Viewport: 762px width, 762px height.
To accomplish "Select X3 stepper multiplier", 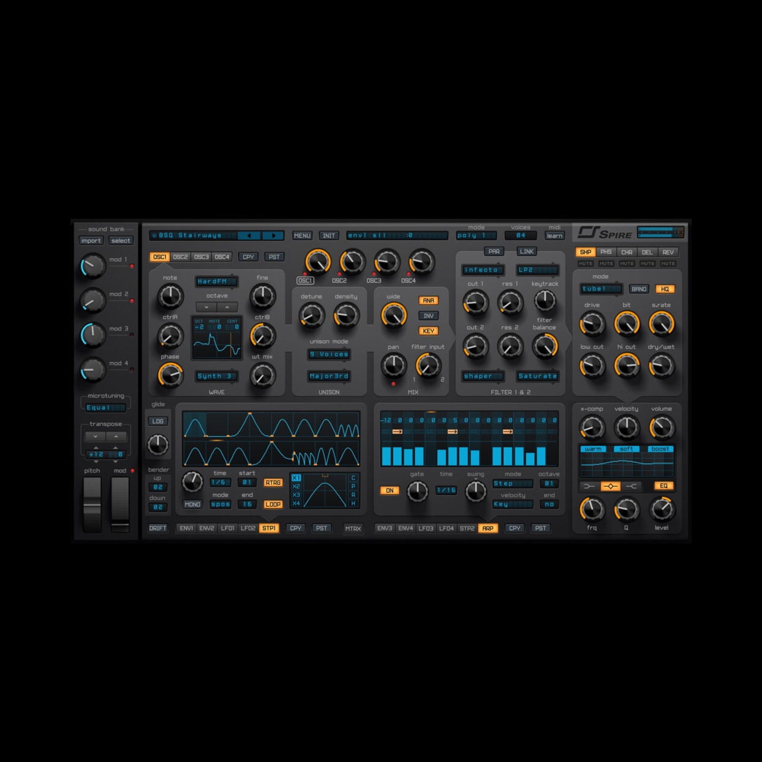I will point(296,495).
